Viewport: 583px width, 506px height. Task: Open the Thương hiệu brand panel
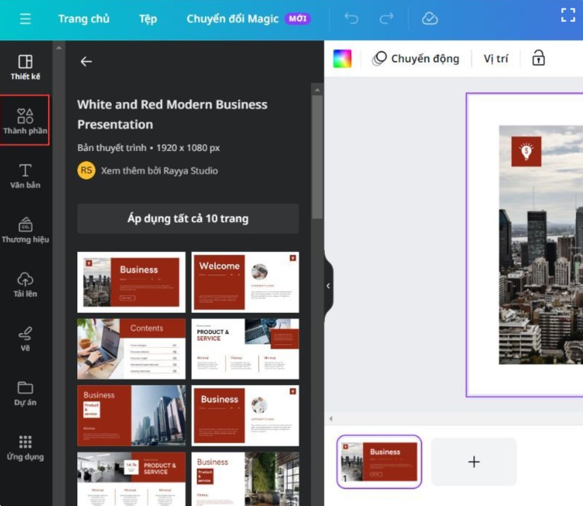(25, 229)
